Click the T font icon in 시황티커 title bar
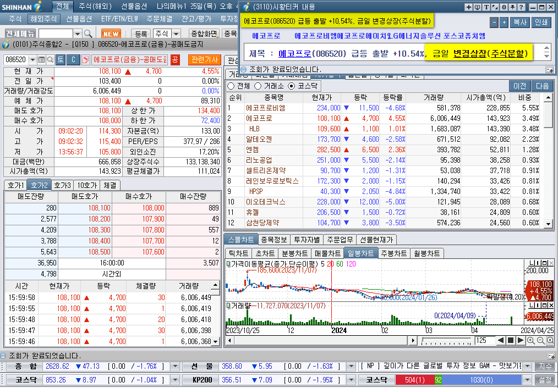The image size is (558, 388). click(486, 7)
